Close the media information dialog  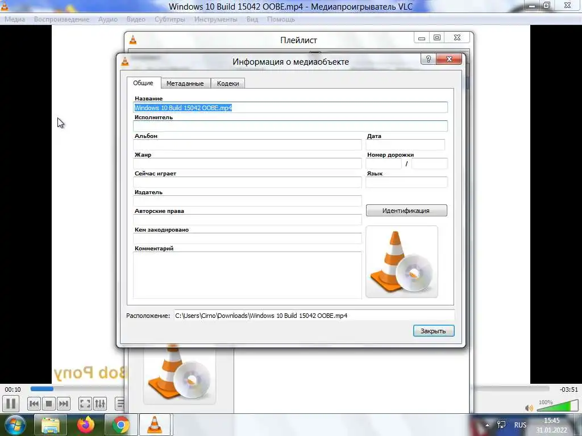[x=449, y=59]
